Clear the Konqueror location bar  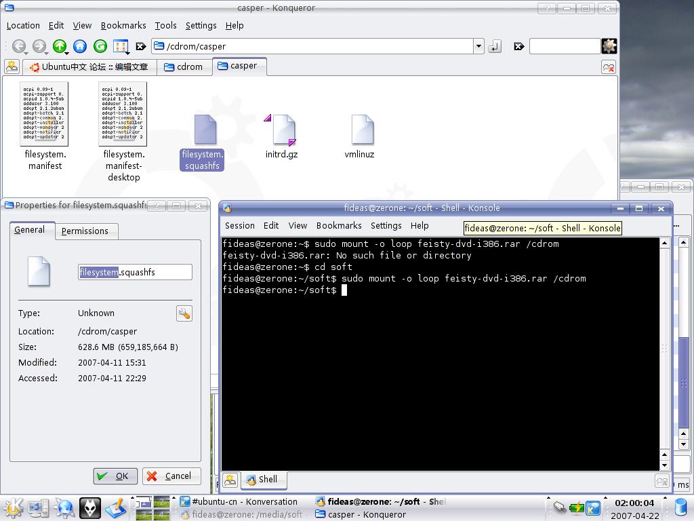point(141,46)
